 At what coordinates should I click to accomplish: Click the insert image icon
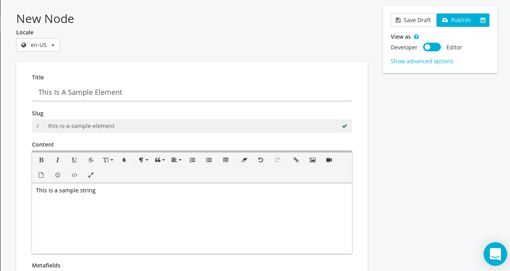(x=312, y=160)
